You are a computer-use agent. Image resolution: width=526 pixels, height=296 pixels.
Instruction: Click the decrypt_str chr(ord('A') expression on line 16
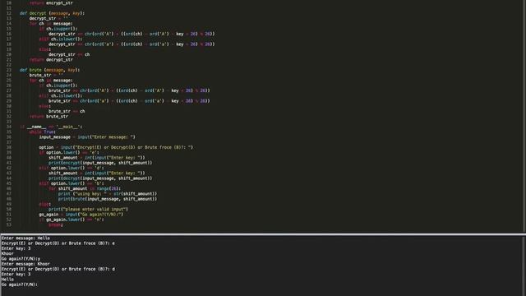(131, 34)
